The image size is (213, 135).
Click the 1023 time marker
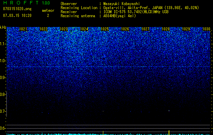(x=64, y=29)
